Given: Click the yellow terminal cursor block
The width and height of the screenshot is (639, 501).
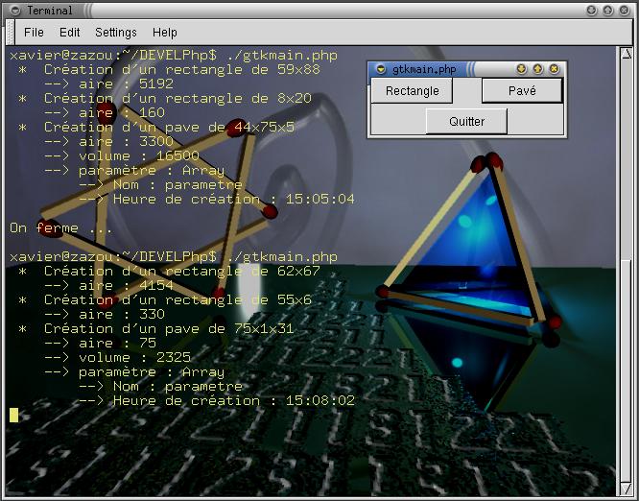Looking at the screenshot, I should (x=14, y=415).
